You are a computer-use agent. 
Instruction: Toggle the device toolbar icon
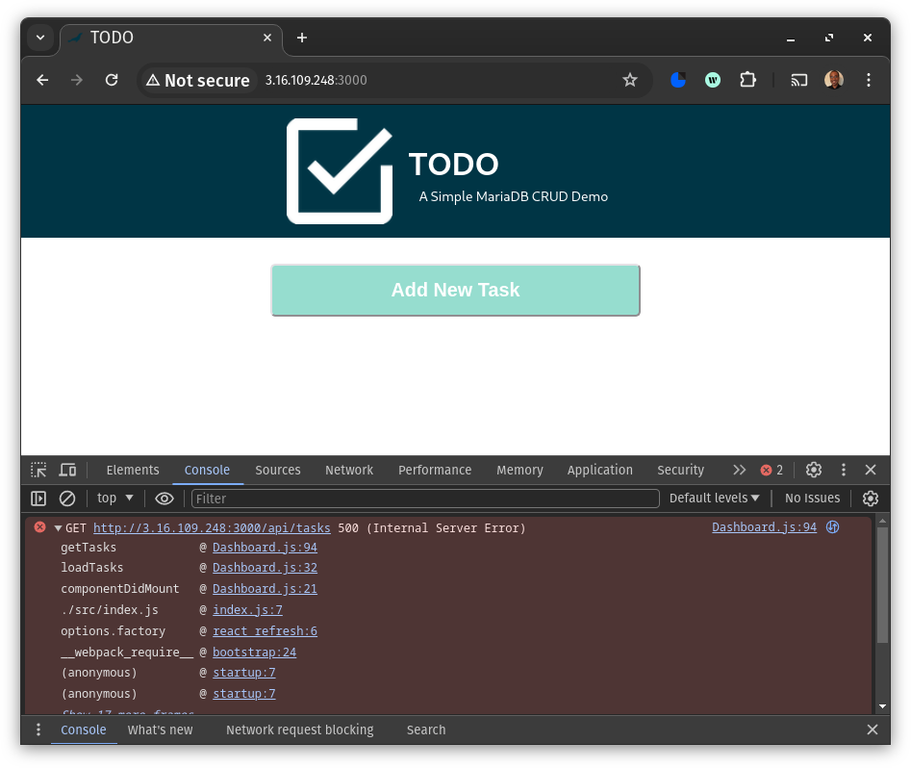pos(68,470)
